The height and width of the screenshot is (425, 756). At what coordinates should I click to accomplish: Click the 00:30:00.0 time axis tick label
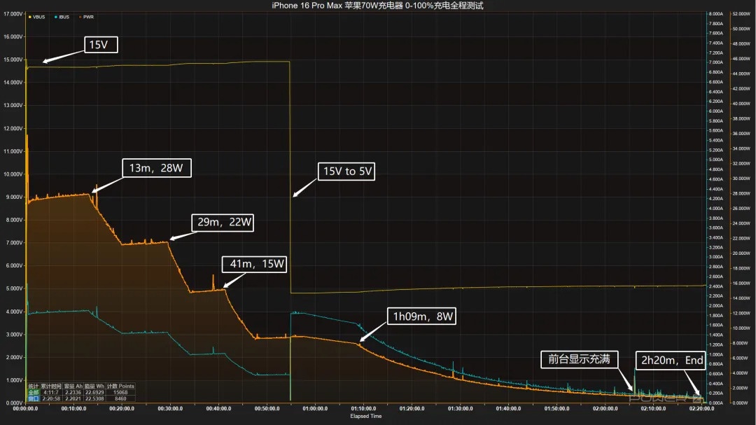click(170, 409)
